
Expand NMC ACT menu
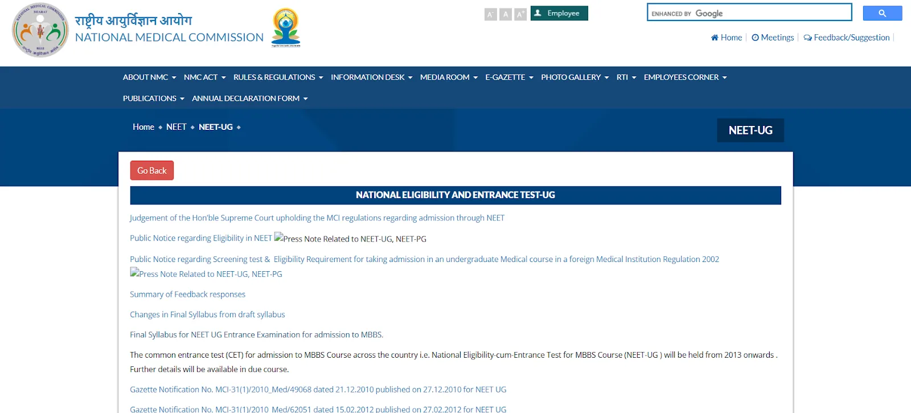(x=205, y=77)
